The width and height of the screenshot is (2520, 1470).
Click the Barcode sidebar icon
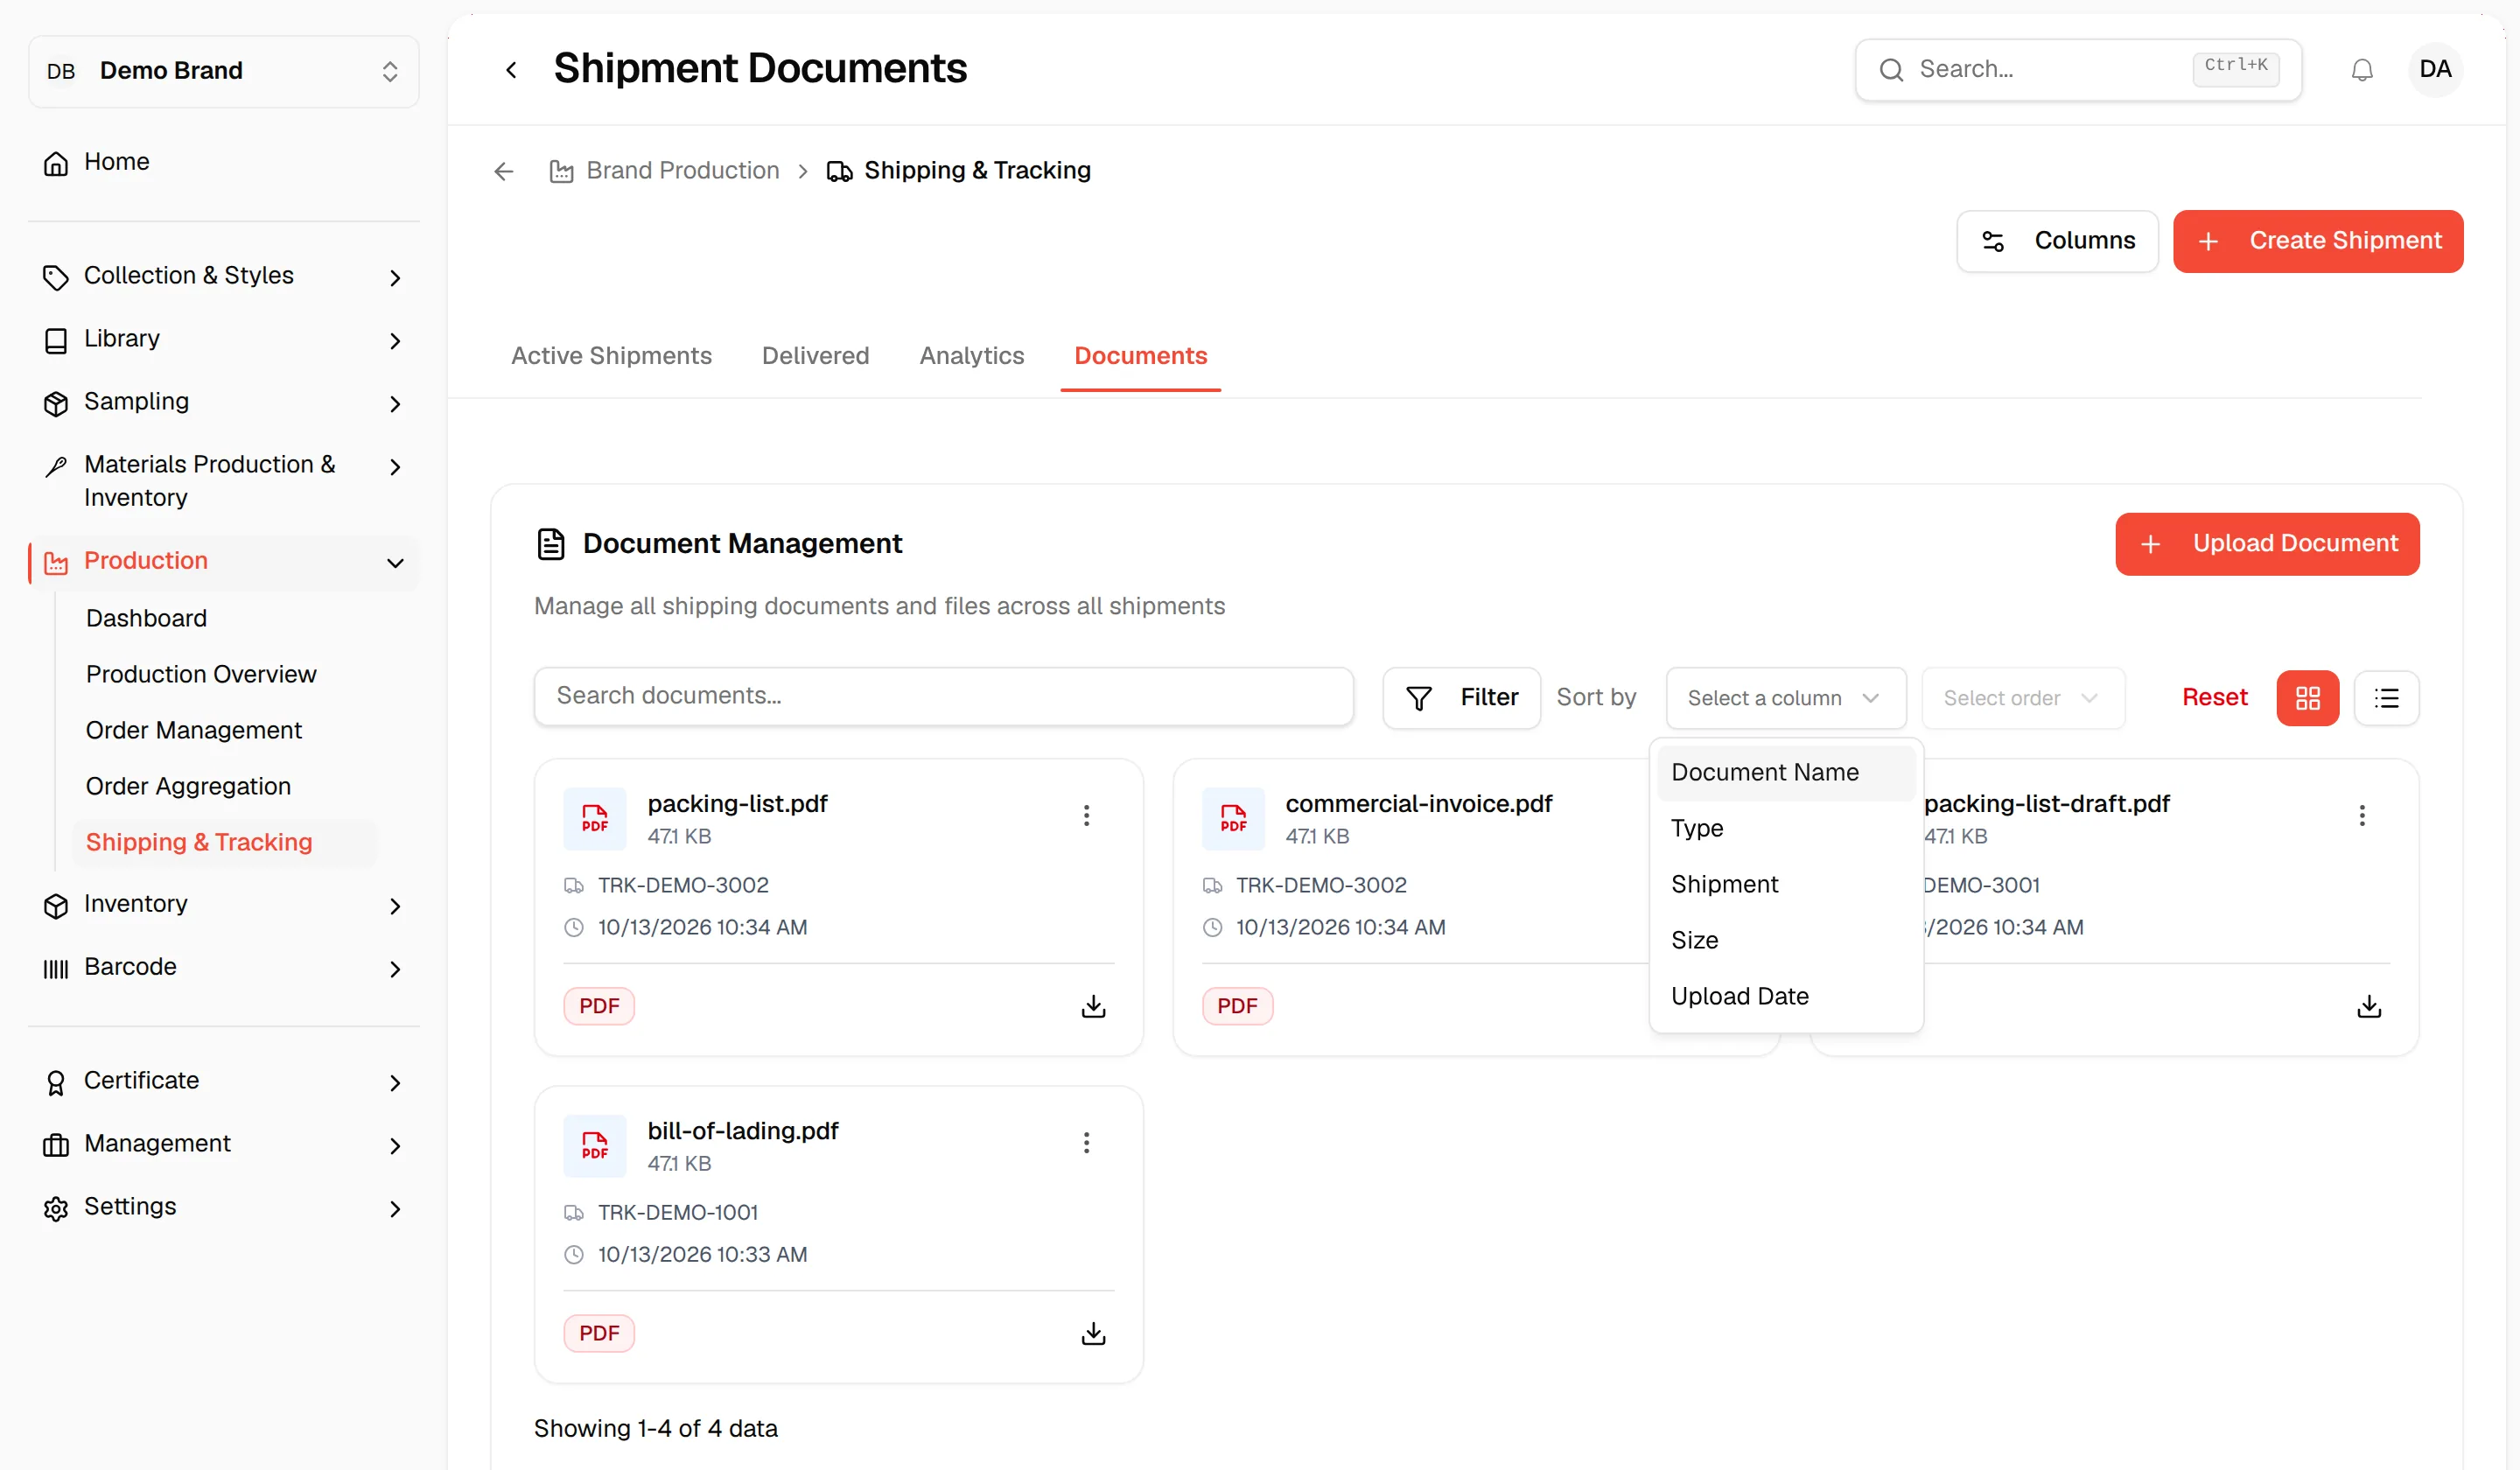pyautogui.click(x=56, y=968)
